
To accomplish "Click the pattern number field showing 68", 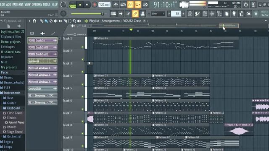I will (x=176, y=14).
